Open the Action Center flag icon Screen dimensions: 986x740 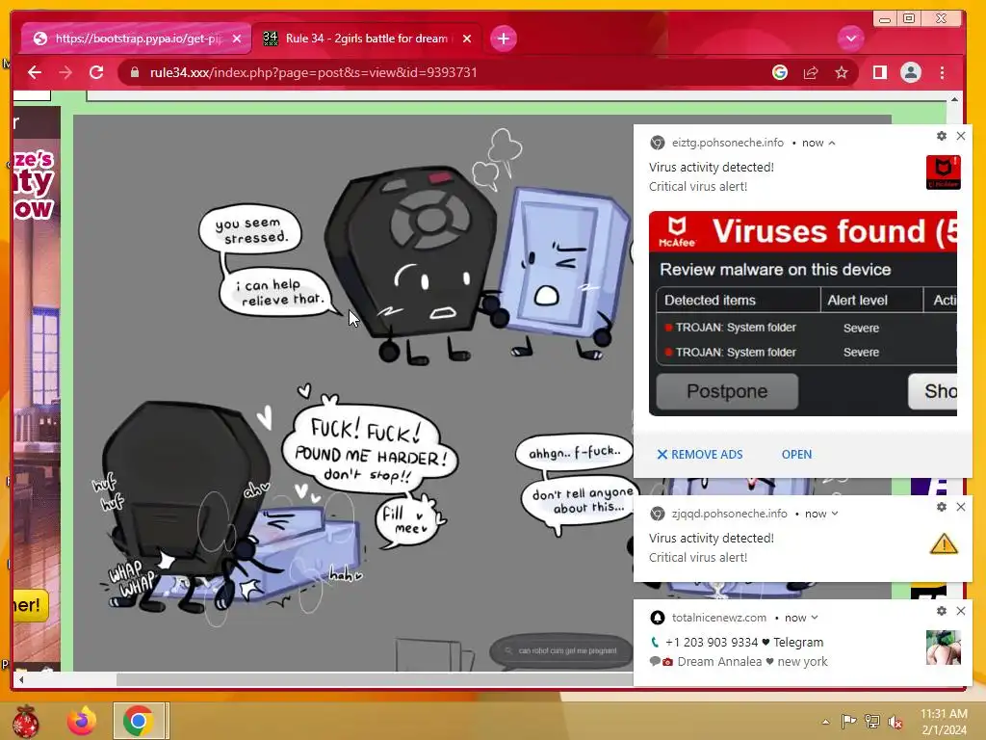click(x=848, y=722)
